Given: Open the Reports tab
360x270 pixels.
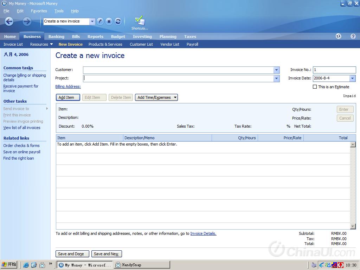Looking at the screenshot, I should pos(95,37).
